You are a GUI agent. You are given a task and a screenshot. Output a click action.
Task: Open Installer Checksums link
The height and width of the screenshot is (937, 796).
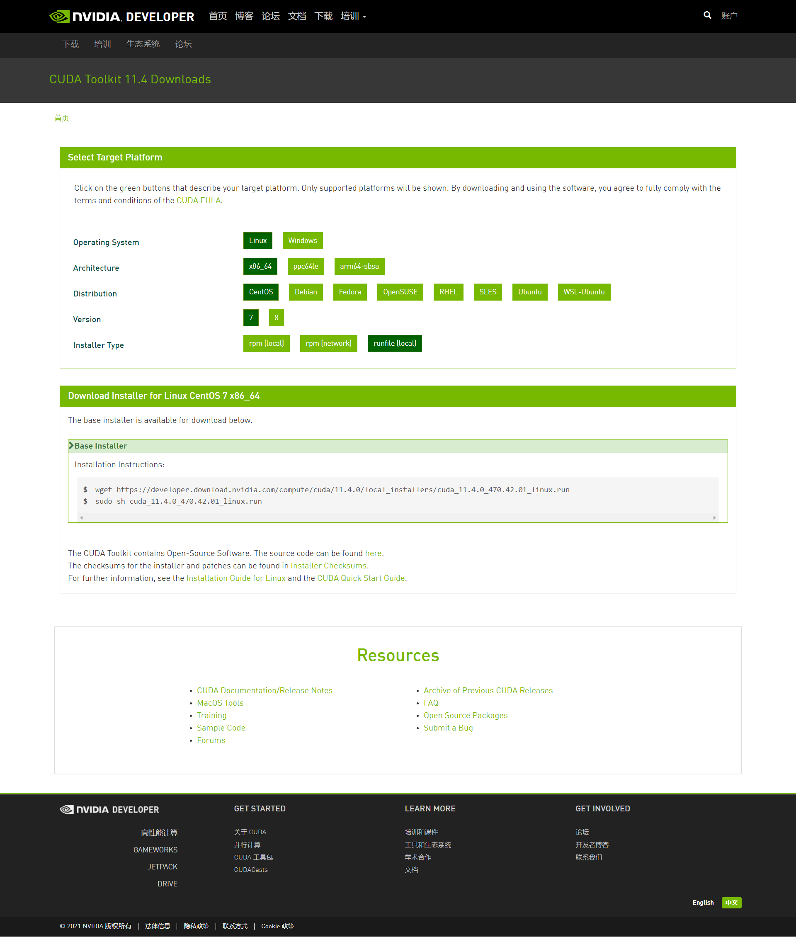[x=328, y=566]
